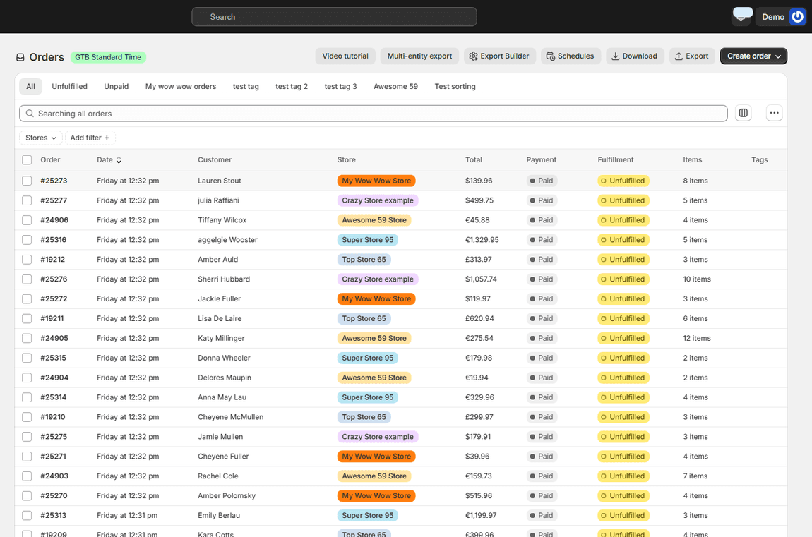Viewport: 812px width, 537px height.
Task: Switch to the Unpaid tab
Action: 116,86
